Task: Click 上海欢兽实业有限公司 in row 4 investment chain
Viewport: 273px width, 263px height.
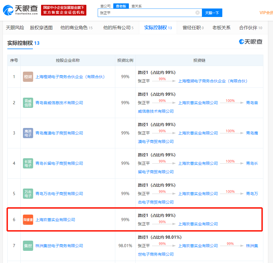Action: (x=198, y=163)
